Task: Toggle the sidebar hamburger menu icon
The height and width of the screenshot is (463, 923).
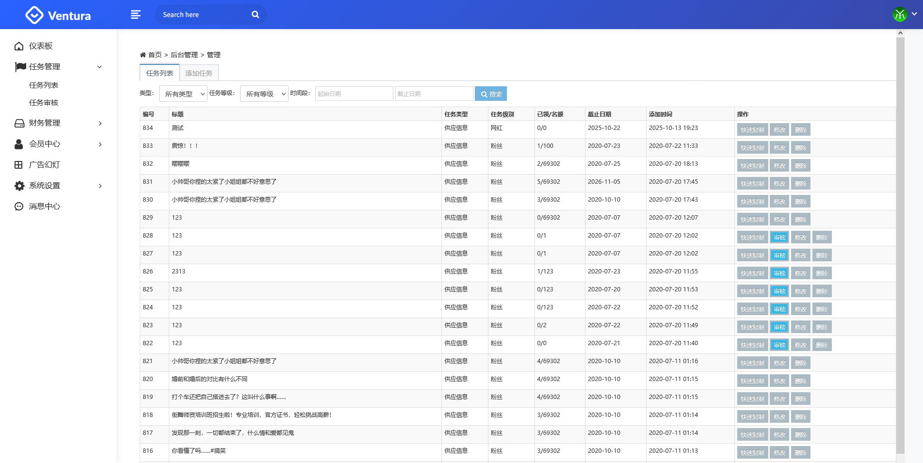Action: point(136,15)
